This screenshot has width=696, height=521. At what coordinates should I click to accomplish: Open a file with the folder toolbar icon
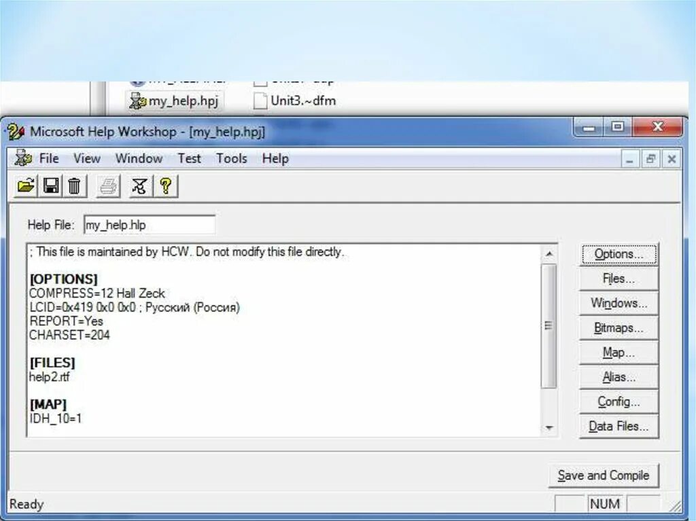tap(26, 185)
